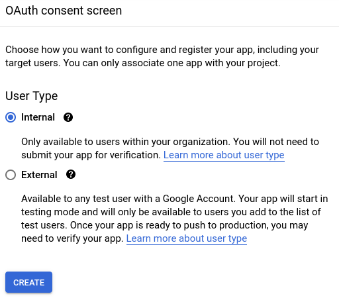This screenshot has width=339, height=304.
Task: Click the User Type section heading
Action: 32,96
